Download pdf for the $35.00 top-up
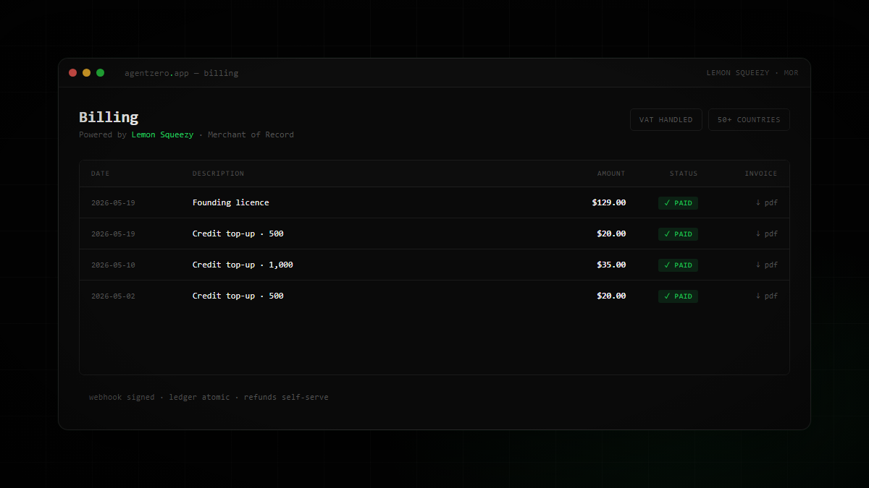The image size is (869, 488). tap(766, 265)
